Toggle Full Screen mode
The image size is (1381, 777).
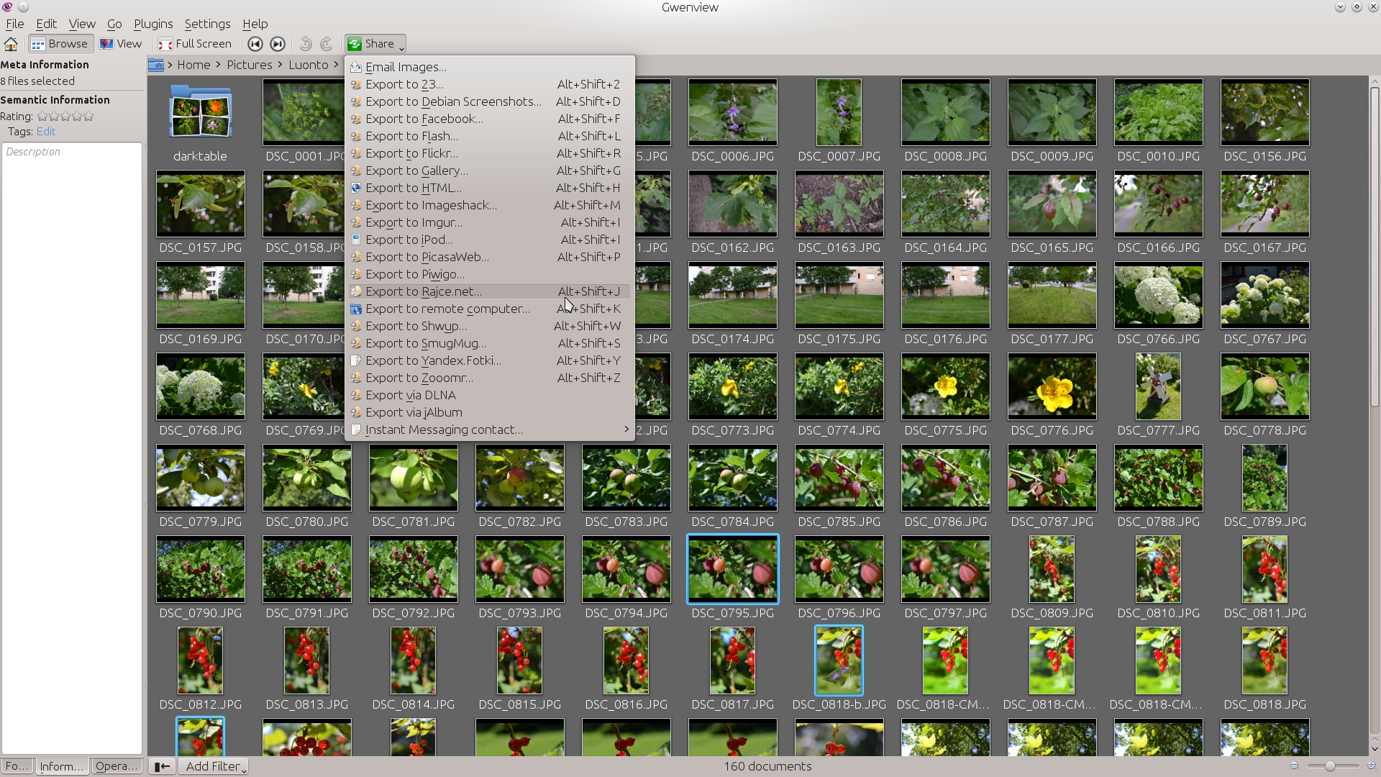pyautogui.click(x=195, y=44)
